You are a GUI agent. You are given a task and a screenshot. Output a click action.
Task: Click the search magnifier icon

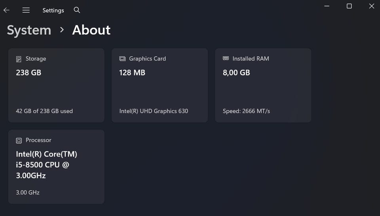point(77,10)
